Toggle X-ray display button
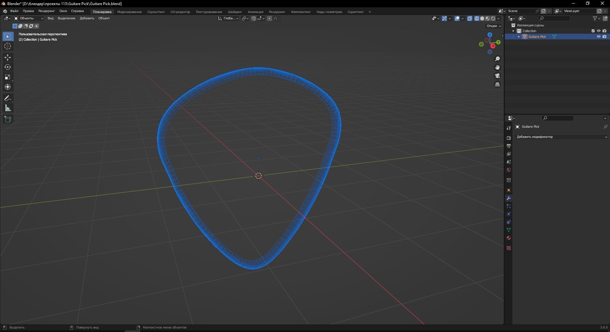This screenshot has height=332, width=610. click(470, 18)
